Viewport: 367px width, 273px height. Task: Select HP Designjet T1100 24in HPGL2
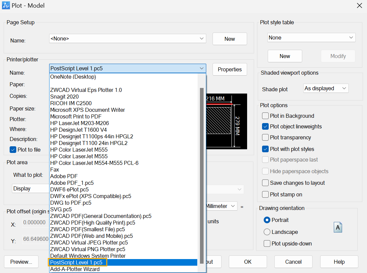tap(124, 143)
